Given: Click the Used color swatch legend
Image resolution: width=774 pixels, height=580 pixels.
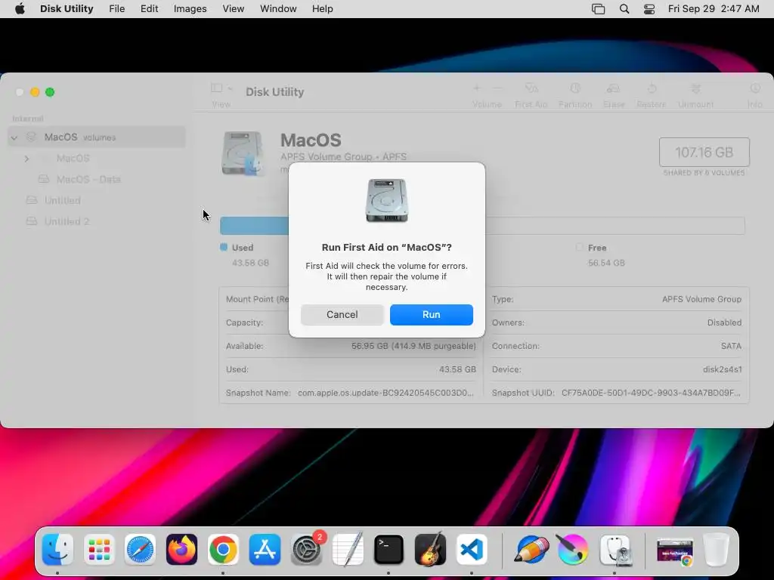Looking at the screenshot, I should point(224,247).
